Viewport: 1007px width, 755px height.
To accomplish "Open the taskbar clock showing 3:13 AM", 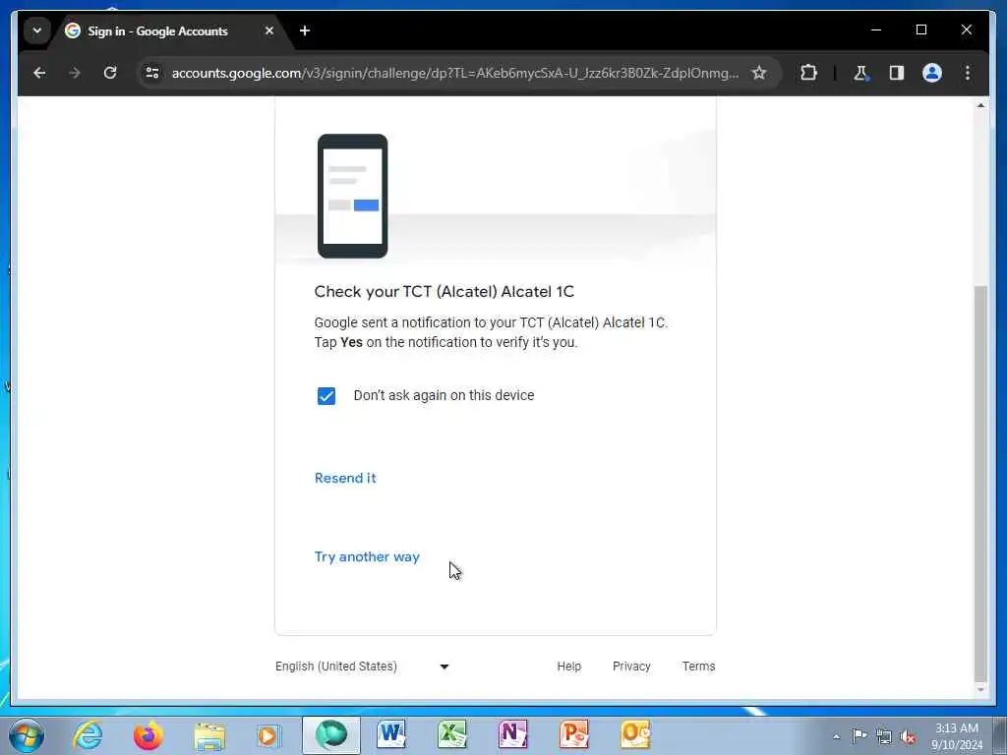I will tap(957, 736).
